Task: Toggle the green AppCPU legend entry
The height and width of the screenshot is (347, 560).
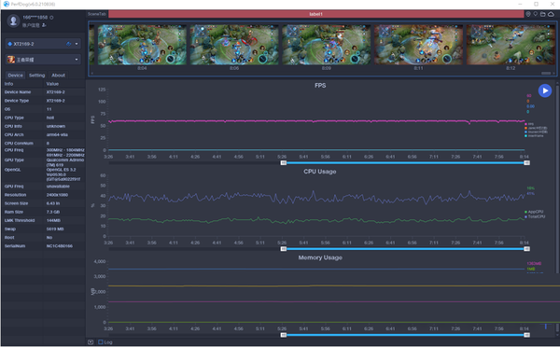Action: pos(534,212)
